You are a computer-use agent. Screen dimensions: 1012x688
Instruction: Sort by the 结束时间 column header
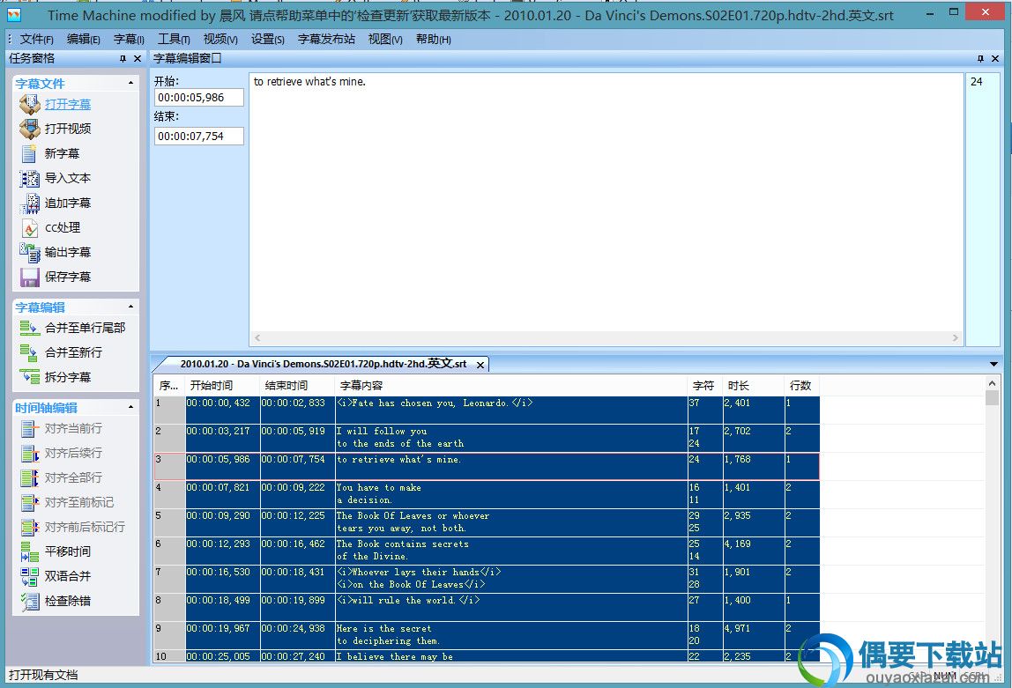pyautogui.click(x=298, y=386)
